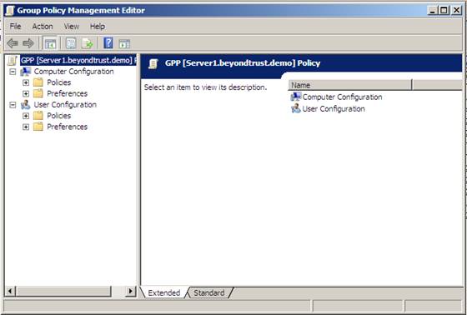
Task: Click Policies folder icon under Computer Configuration
Action: 38,82
